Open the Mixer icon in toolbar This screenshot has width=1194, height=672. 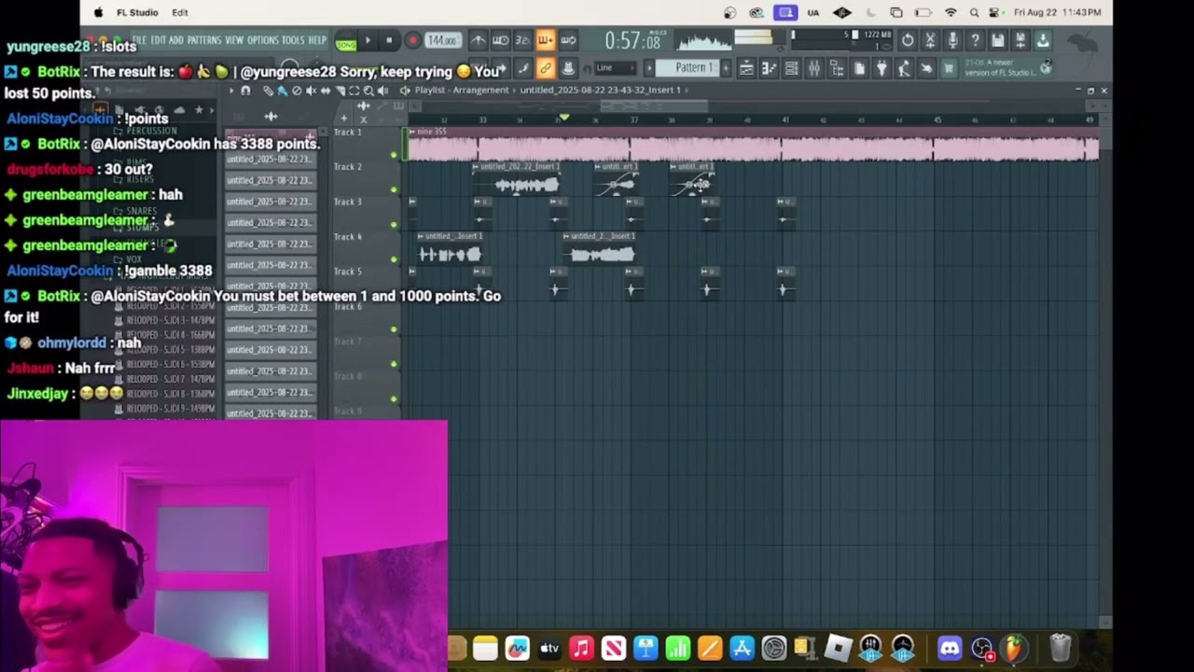point(813,68)
